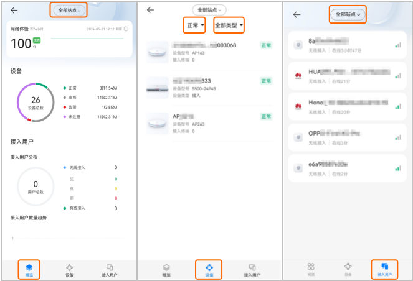
Task: Open user entry starting with 8a
Action: click(347, 45)
